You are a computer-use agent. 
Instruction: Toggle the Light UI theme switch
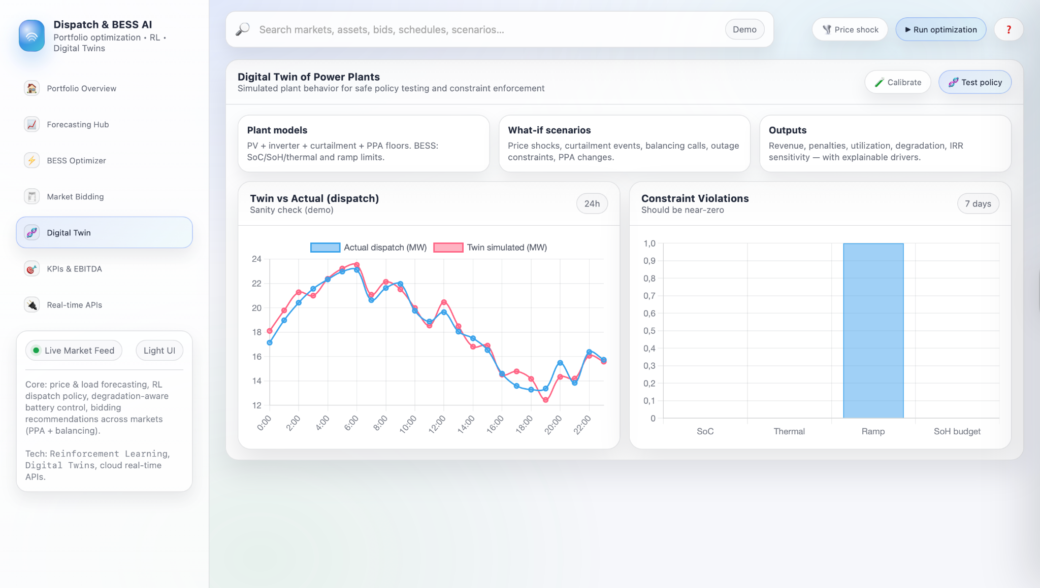(159, 351)
